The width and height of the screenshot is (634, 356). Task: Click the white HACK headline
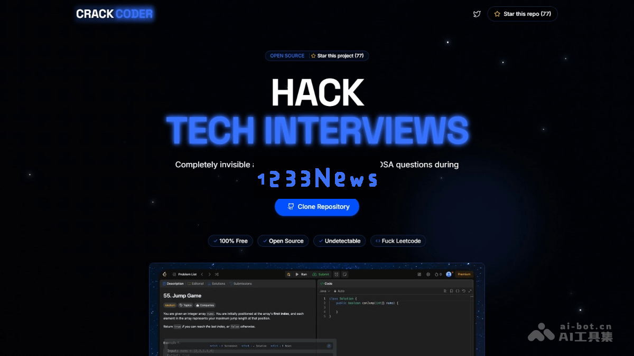[x=318, y=93]
